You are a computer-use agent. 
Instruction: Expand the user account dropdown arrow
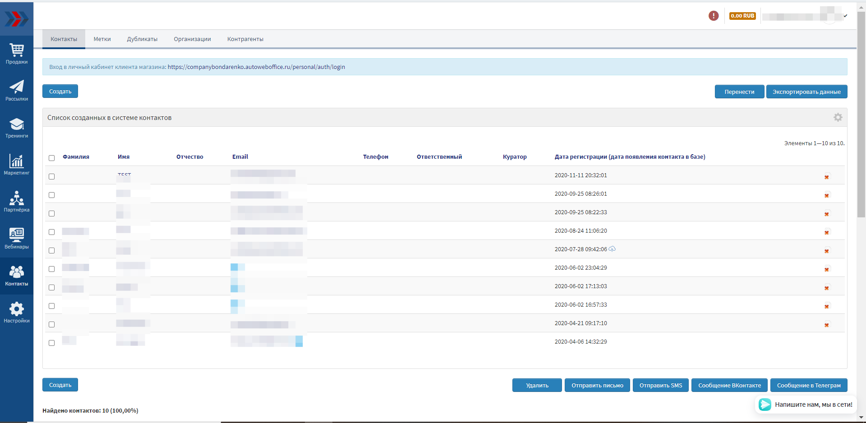[x=845, y=16]
